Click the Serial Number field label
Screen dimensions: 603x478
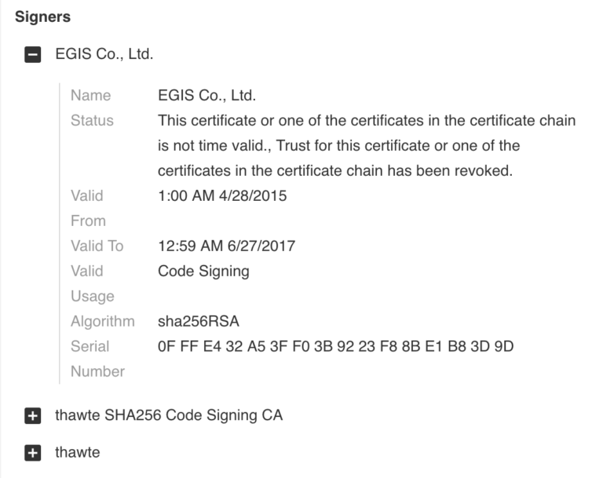(x=97, y=359)
